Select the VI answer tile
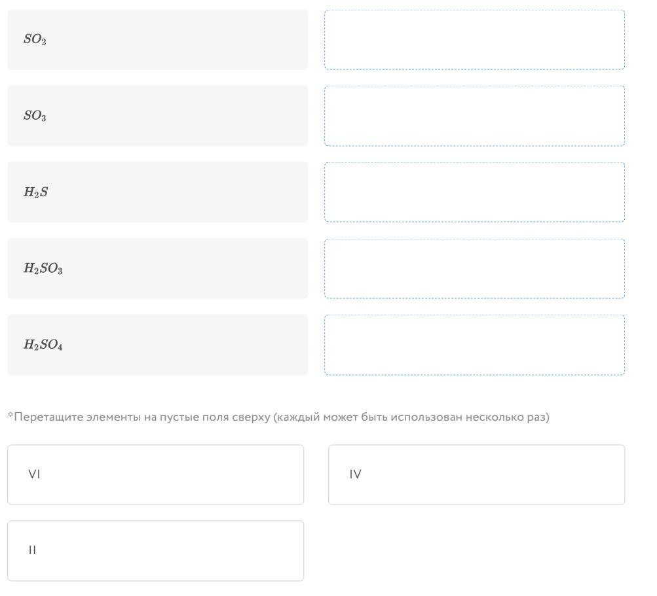This screenshot has height=596, width=657. [155, 474]
